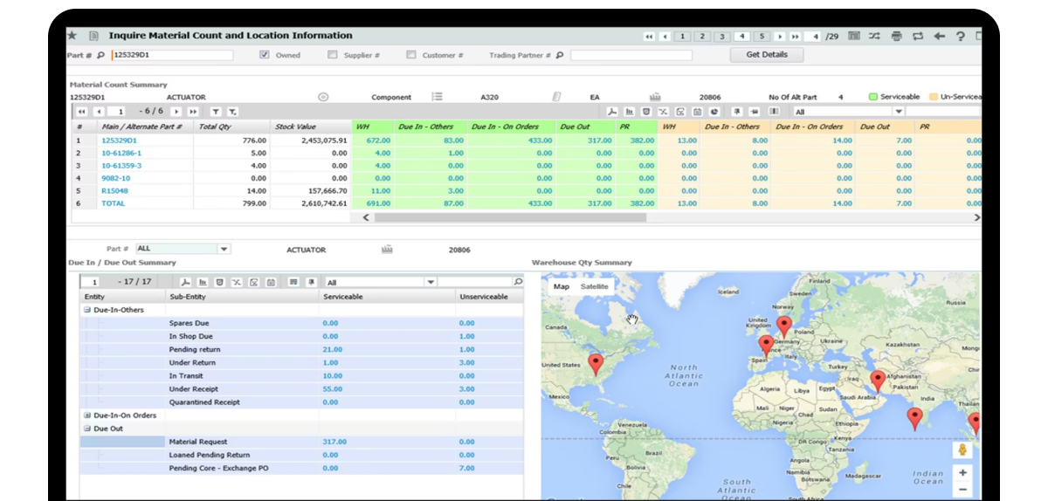Click the pie chart icon in Material Count toolbar
This screenshot has height=501, width=1048.
pyautogui.click(x=714, y=112)
